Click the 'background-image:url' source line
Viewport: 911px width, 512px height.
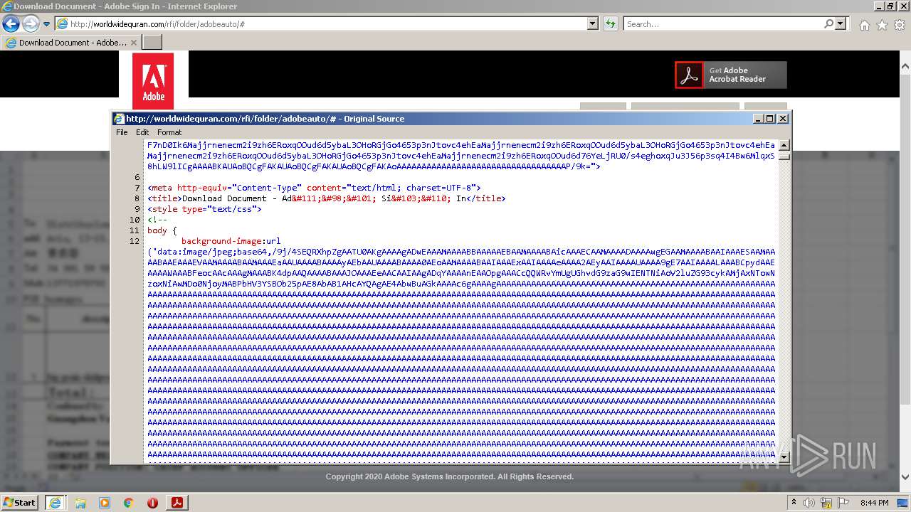click(231, 241)
